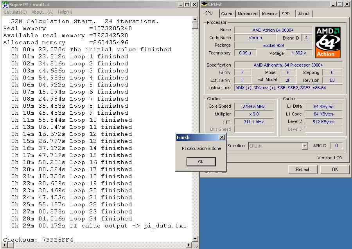
Task: Switch to the Cache tab
Action: 227,14
